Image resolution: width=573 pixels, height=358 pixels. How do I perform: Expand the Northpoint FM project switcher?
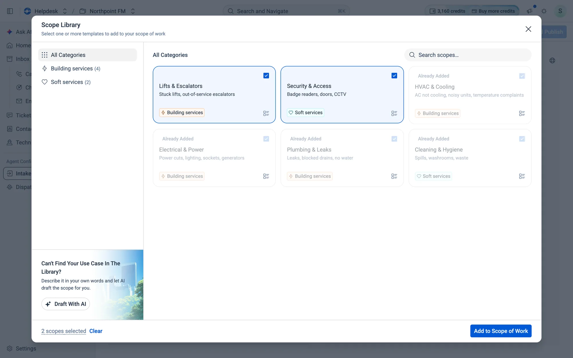coord(133,11)
